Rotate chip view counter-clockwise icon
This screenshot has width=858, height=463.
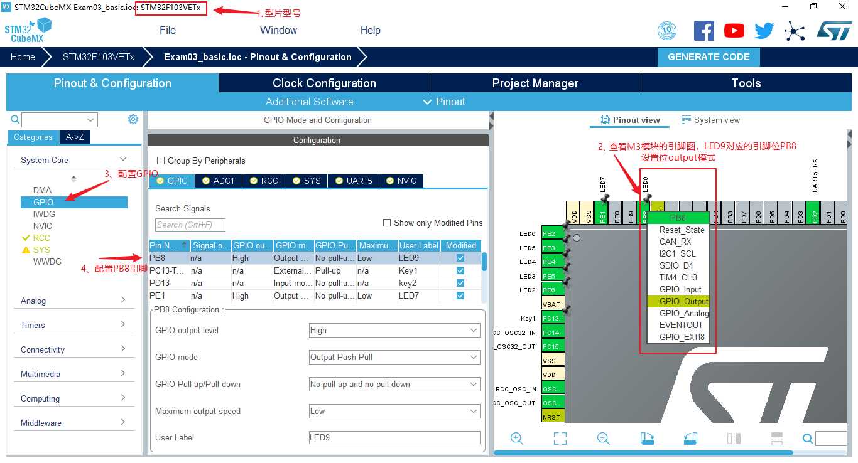pyautogui.click(x=690, y=439)
